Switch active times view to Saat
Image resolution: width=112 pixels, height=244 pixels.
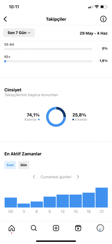[x=10, y=165]
